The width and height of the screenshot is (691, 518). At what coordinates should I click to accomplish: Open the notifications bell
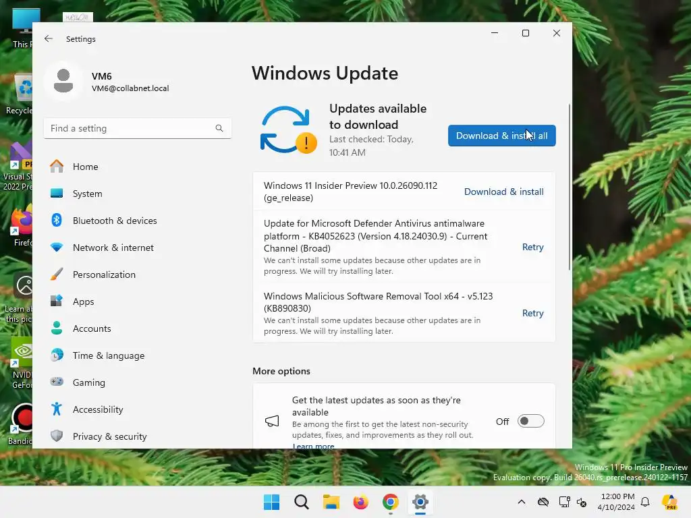click(x=645, y=502)
